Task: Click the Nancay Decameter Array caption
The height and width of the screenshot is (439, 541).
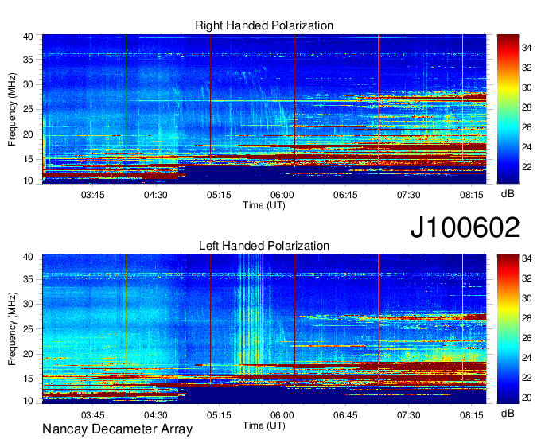Action: (117, 429)
